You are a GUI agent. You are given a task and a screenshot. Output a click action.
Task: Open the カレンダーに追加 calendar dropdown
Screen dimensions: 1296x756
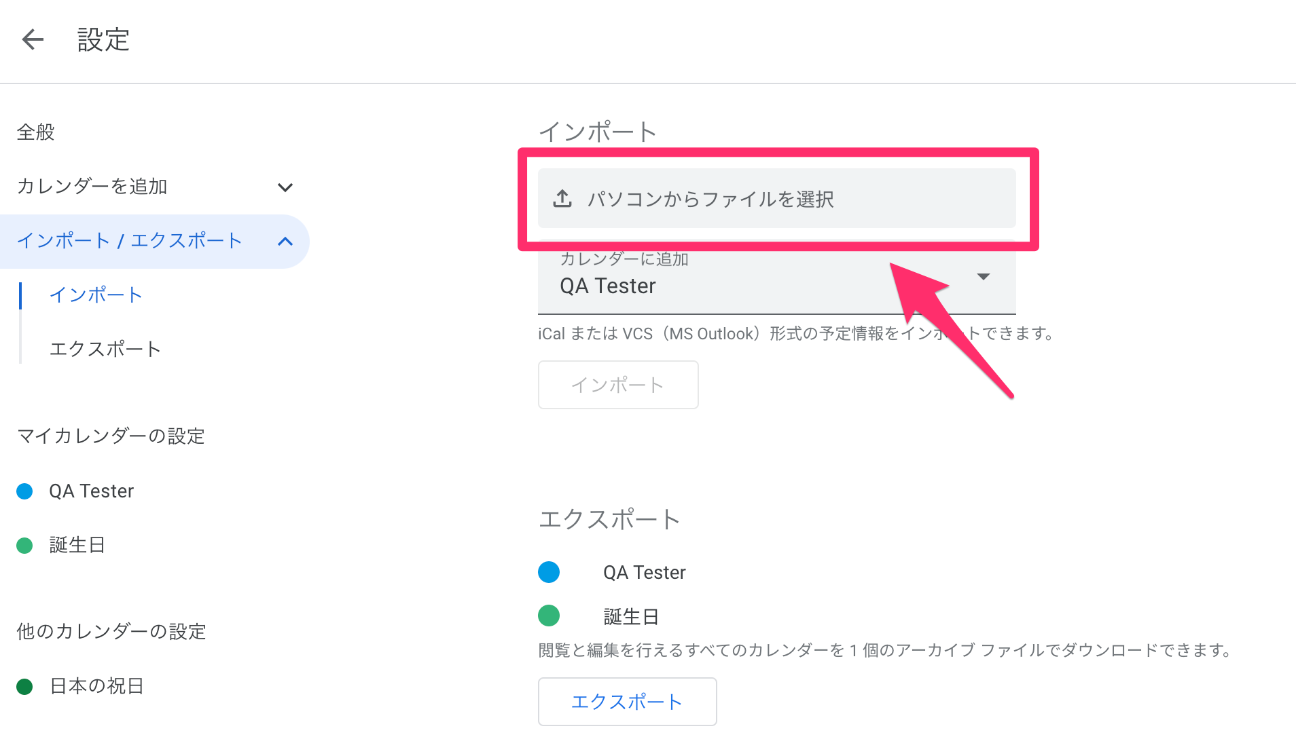click(x=983, y=277)
